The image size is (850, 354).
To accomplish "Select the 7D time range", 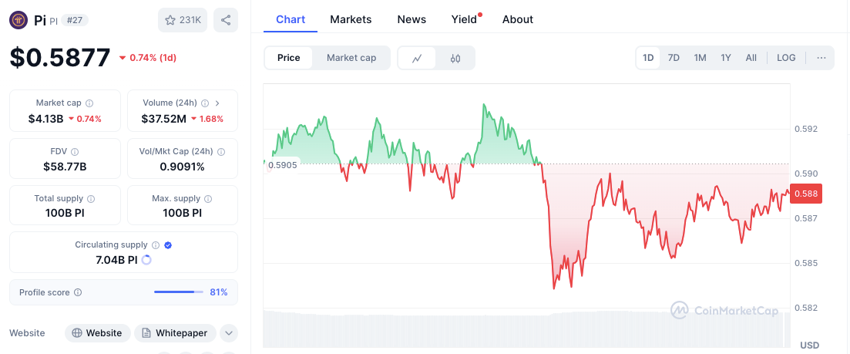I will (674, 58).
